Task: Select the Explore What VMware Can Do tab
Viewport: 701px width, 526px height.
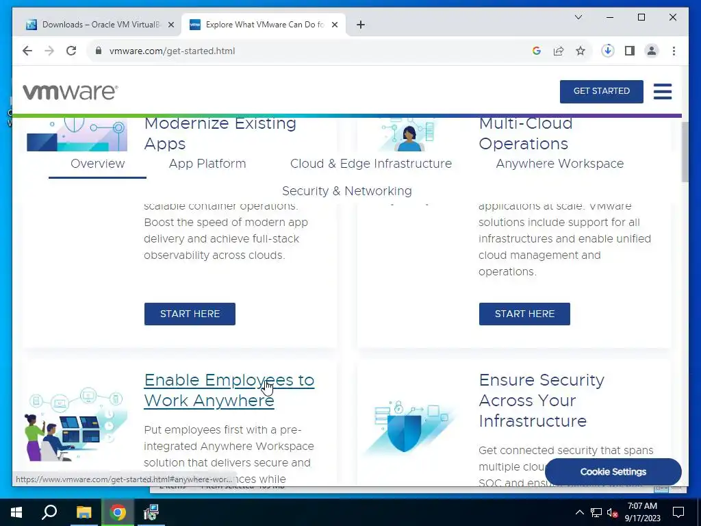Action: point(264,25)
